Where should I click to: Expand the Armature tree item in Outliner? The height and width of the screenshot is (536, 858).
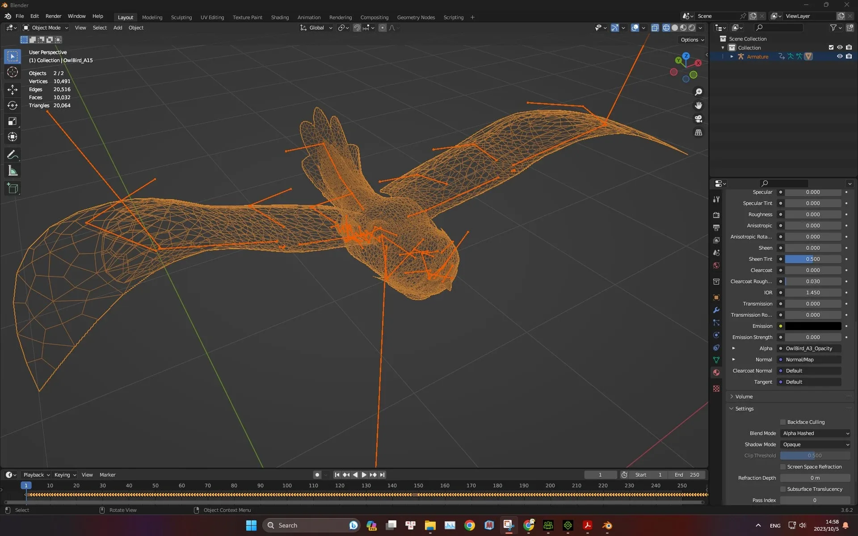(732, 57)
